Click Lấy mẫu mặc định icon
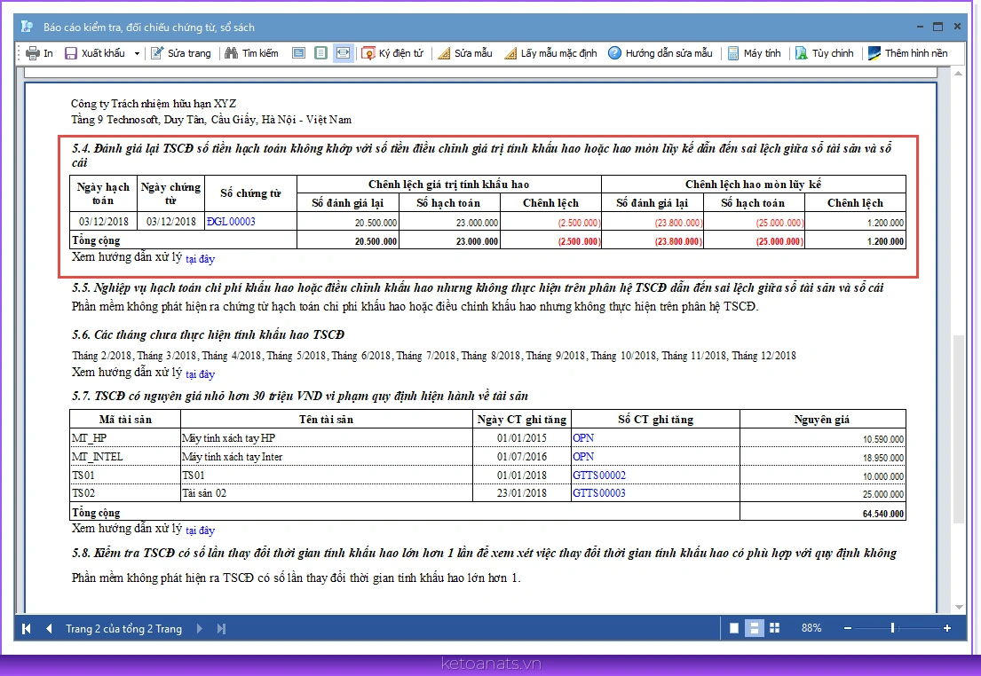 point(510,53)
